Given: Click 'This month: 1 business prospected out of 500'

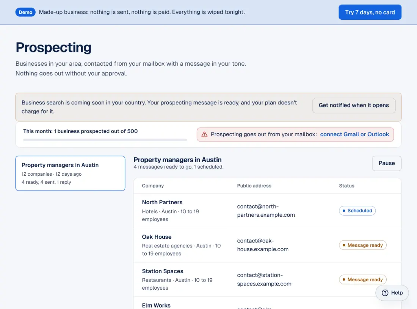Looking at the screenshot, I should (x=80, y=131).
